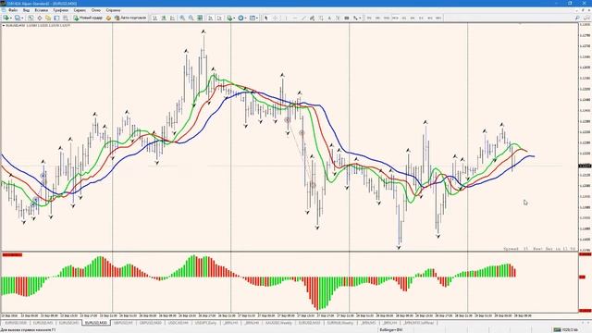Select the Cursor arrow tool
This screenshot has height=333, width=592.
click(x=266, y=18)
